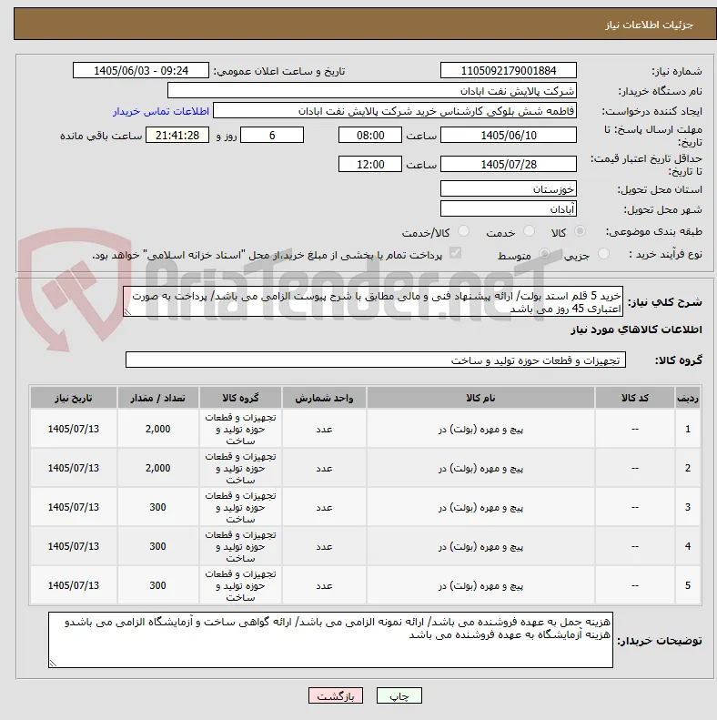Click the quantity 2,000 in row 1
This screenshot has width=717, height=720.
[158, 429]
